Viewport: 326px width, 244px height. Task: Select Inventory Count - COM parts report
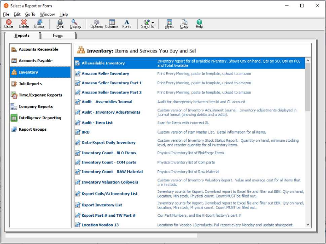pyautogui.click(x=190, y=163)
